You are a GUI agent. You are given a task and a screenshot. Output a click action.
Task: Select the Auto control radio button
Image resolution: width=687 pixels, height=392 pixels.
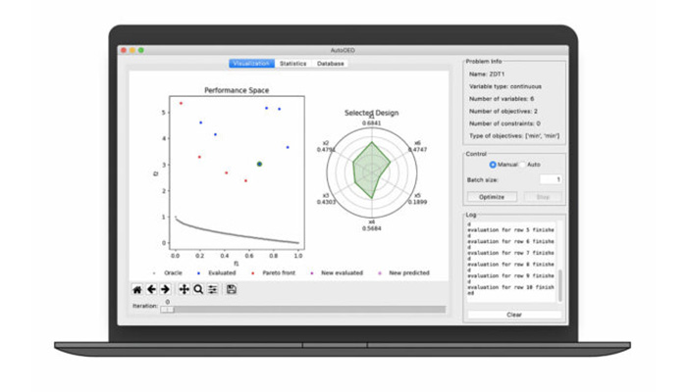(x=522, y=165)
